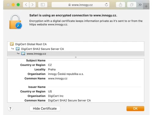Image resolution: width=153 pixels, height=115 pixels.
Task: Click the Hide Certificate button
Action: coord(45,109)
